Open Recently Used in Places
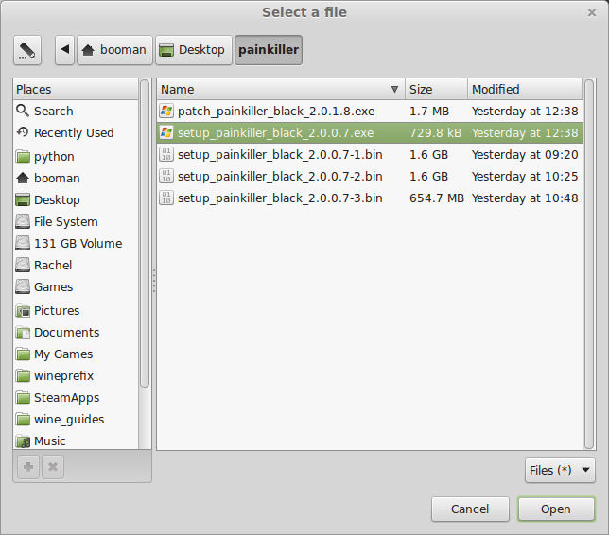 pos(76,132)
